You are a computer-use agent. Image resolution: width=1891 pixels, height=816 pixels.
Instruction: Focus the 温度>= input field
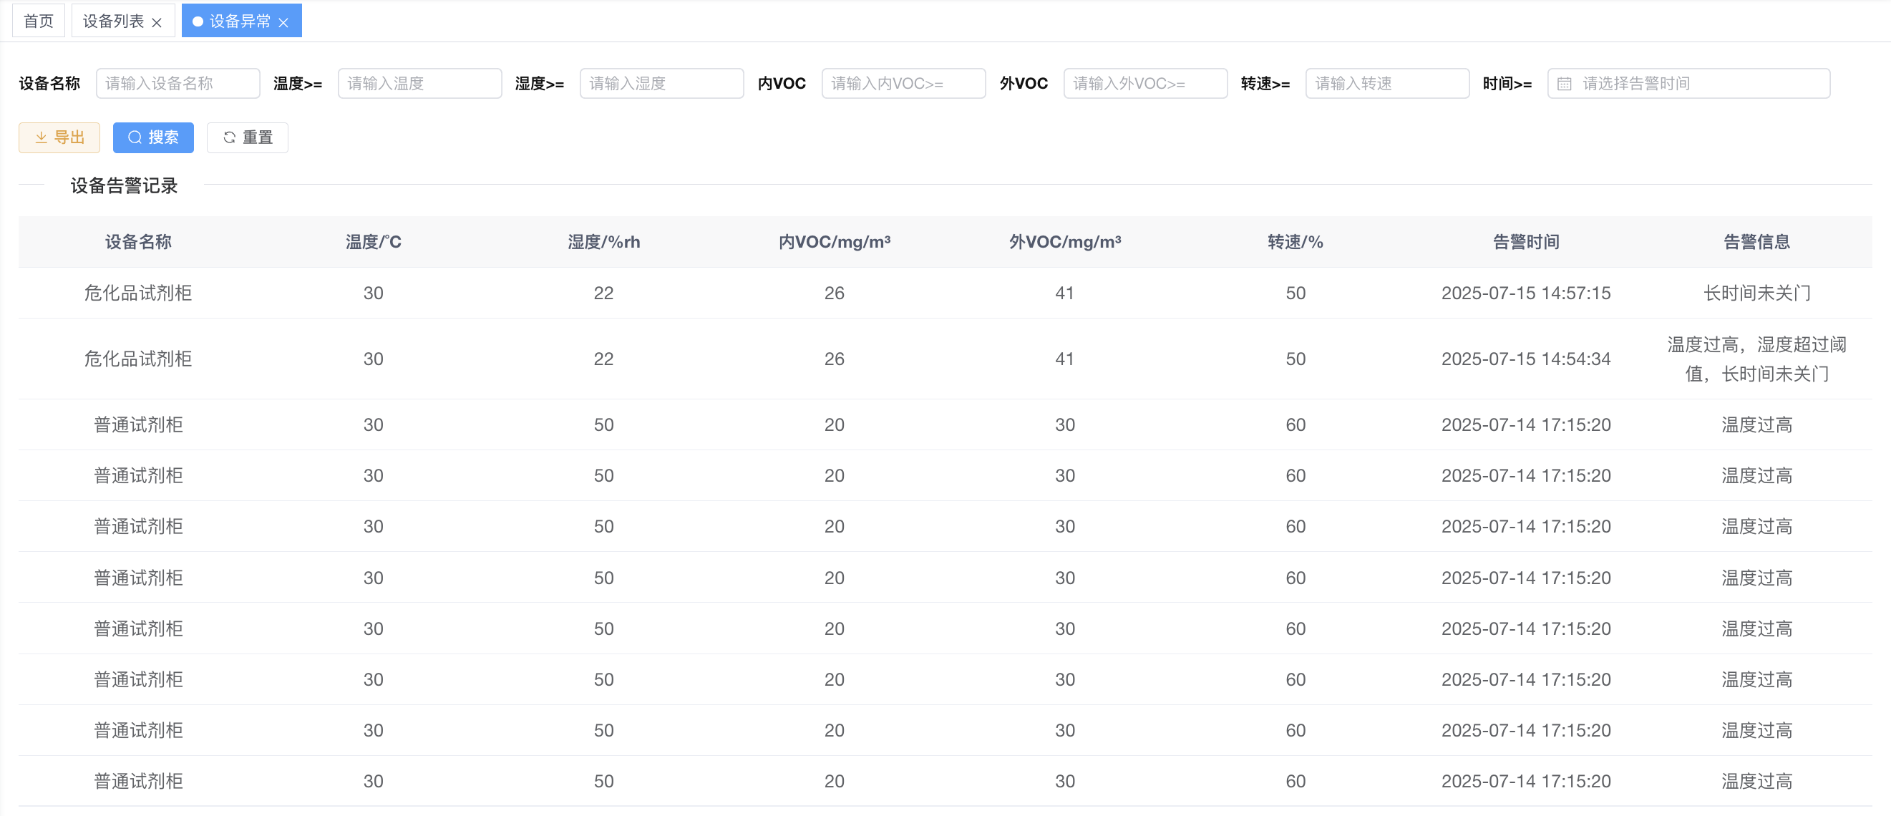[x=420, y=83]
